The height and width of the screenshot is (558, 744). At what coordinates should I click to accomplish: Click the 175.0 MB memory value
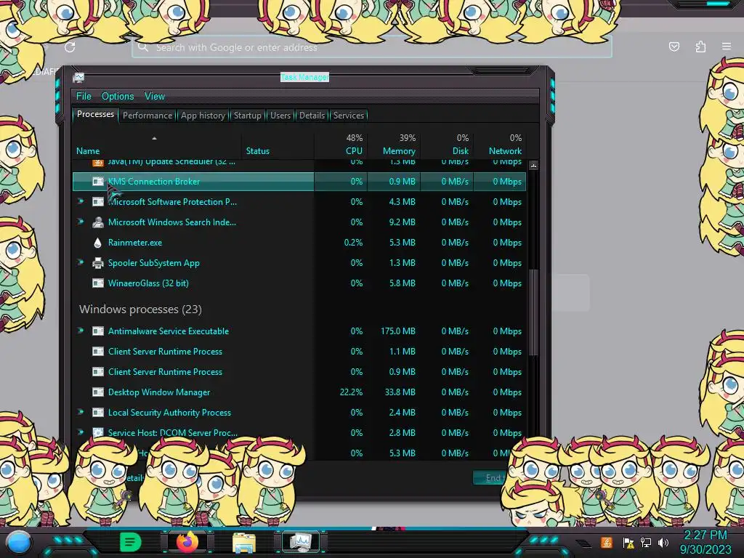tap(397, 331)
